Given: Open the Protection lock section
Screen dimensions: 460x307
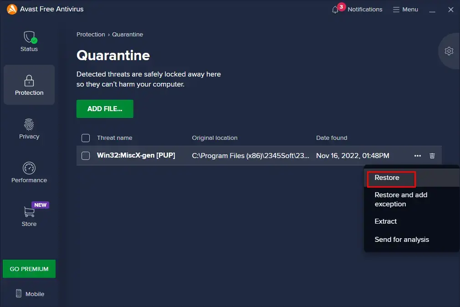Looking at the screenshot, I should point(29,85).
